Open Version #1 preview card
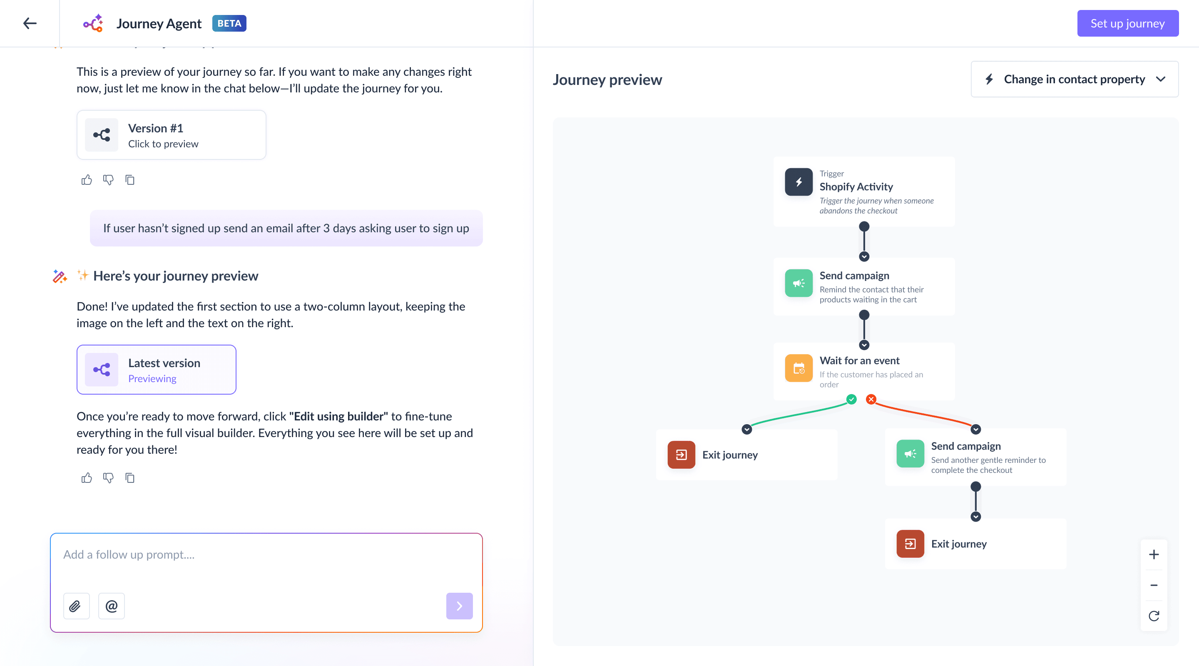Screen dimensions: 1199x666 (171, 135)
